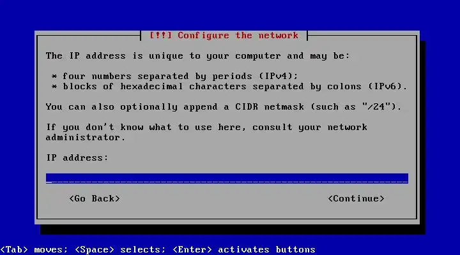
Task: Click the "/24" netmask example text
Action: click(379, 106)
